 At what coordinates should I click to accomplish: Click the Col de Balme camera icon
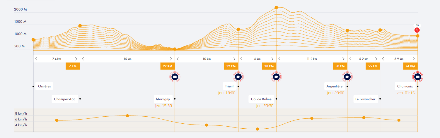tap(276, 77)
